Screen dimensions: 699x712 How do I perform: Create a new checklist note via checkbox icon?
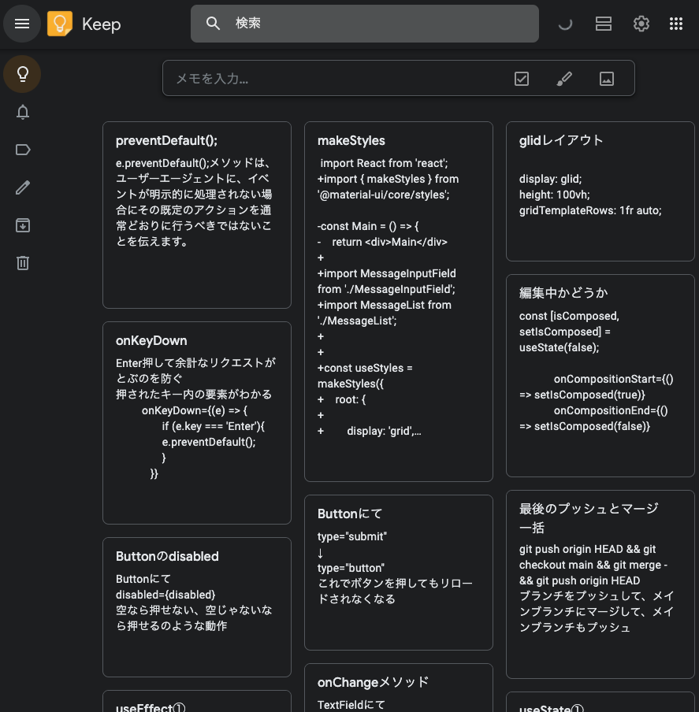click(522, 79)
